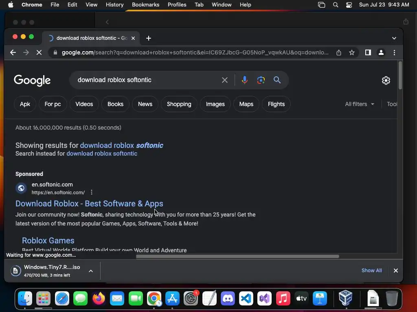
Task: View site information lock icon
Action: coord(55,52)
